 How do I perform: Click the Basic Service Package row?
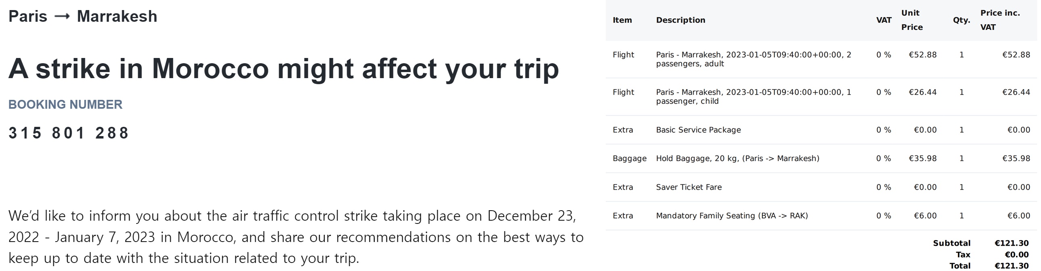coord(821,130)
